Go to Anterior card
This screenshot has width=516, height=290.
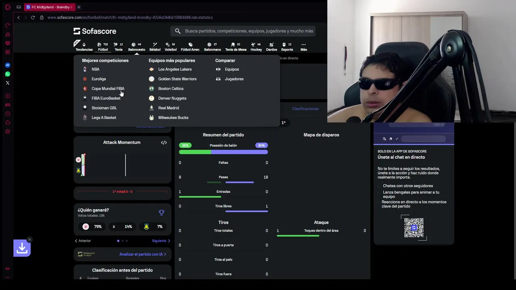[83, 241]
